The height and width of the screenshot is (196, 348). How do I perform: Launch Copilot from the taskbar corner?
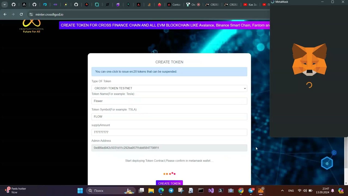point(341,191)
